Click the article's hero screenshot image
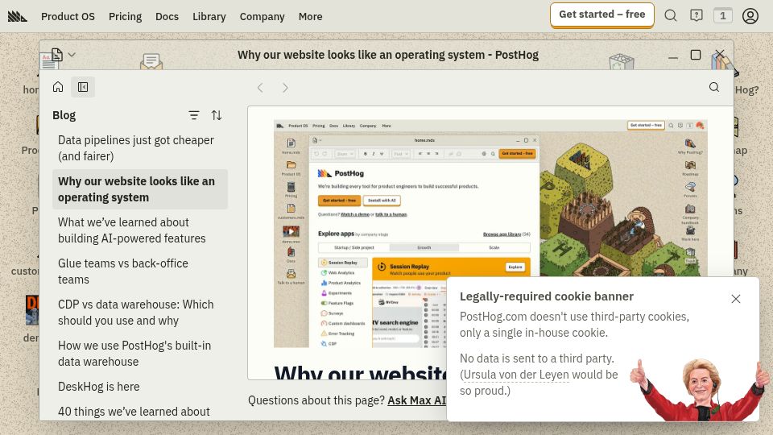Viewport: 773px width, 435px height. tap(490, 234)
